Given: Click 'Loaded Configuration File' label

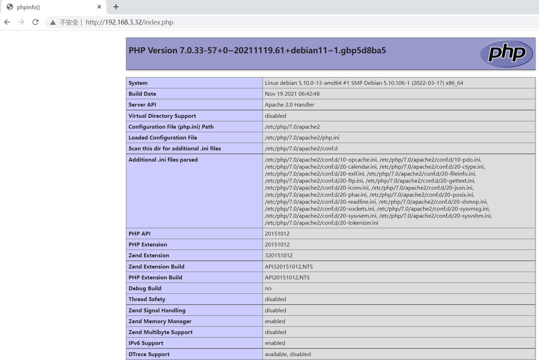Looking at the screenshot, I should pos(163,138).
